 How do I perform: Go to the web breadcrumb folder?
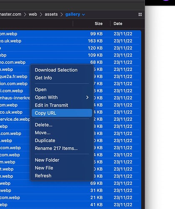pos(33,14)
